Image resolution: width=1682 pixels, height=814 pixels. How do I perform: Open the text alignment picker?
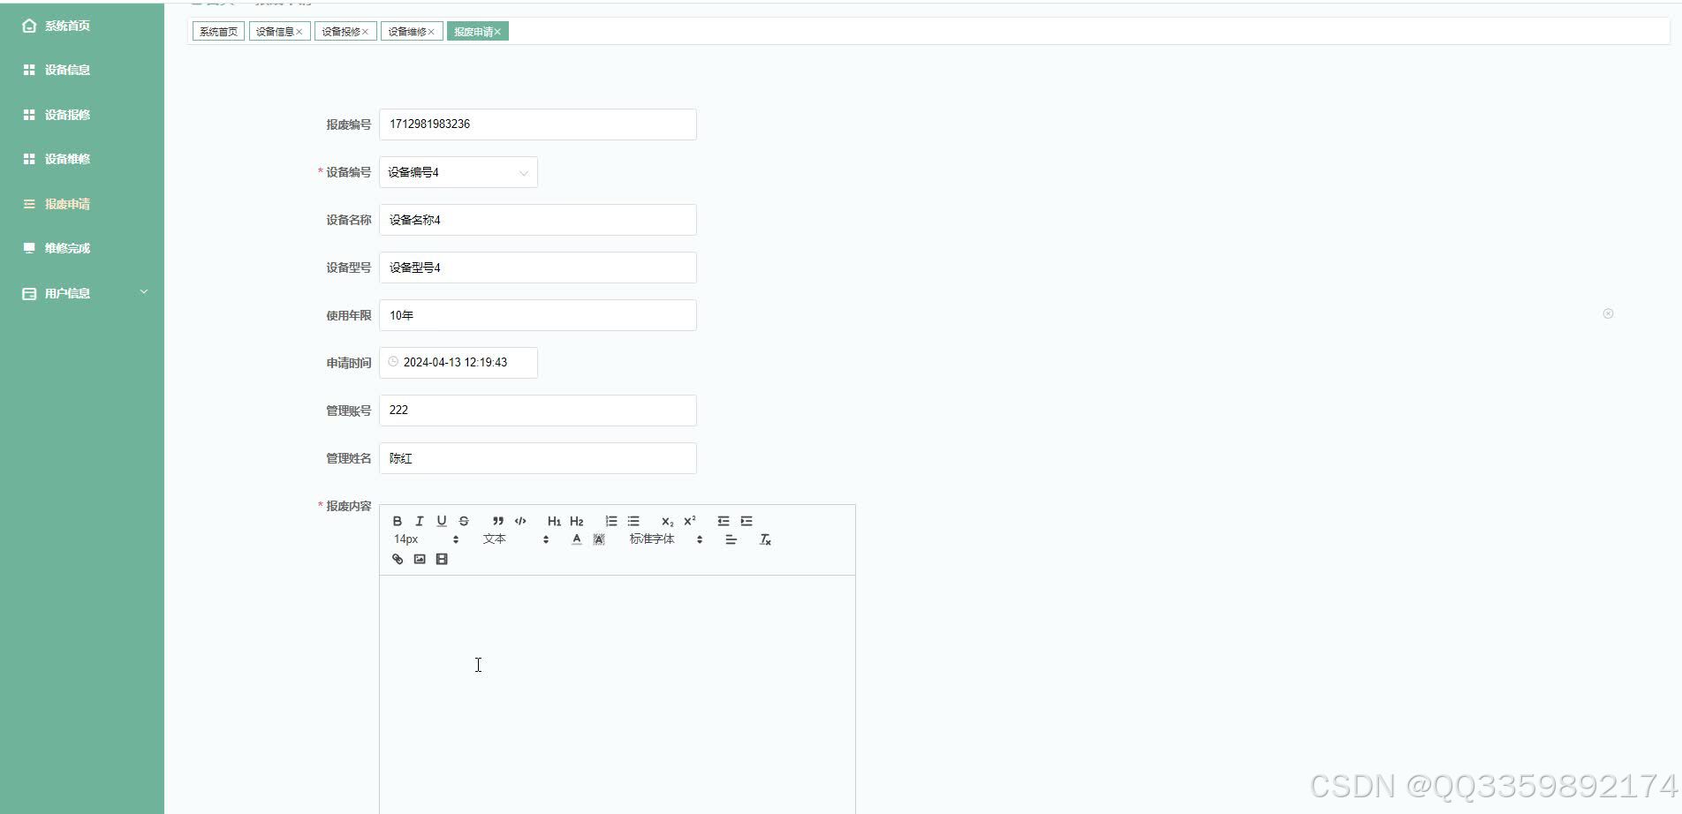(731, 539)
